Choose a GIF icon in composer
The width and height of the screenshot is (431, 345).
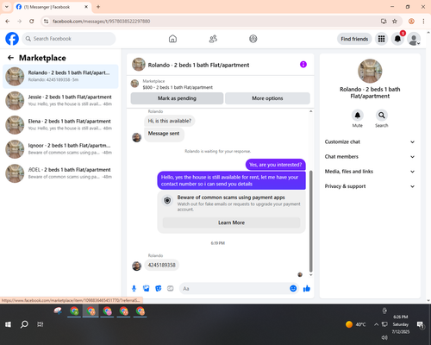click(171, 288)
